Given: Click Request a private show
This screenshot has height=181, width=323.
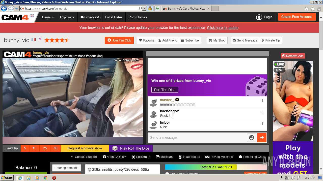Looking at the screenshot, I should coord(85,148).
